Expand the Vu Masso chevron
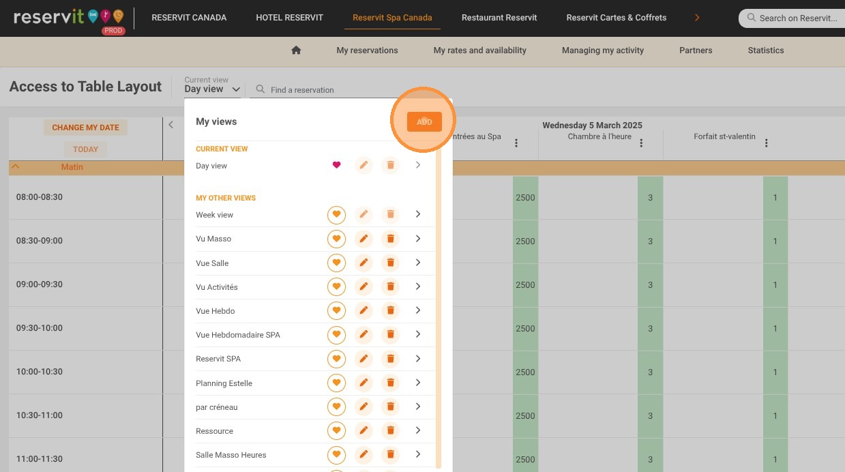 418,239
